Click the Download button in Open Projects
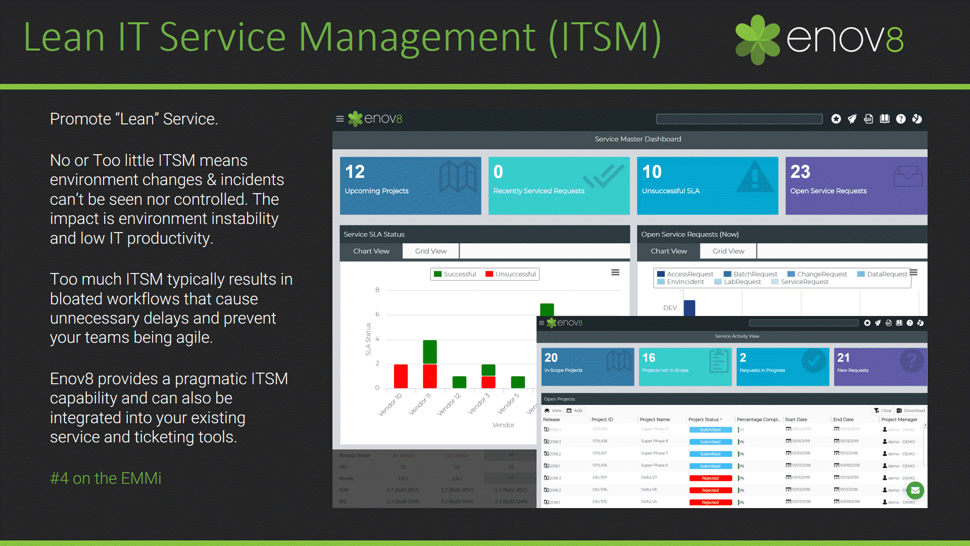The height and width of the screenshot is (546, 970). tap(911, 411)
